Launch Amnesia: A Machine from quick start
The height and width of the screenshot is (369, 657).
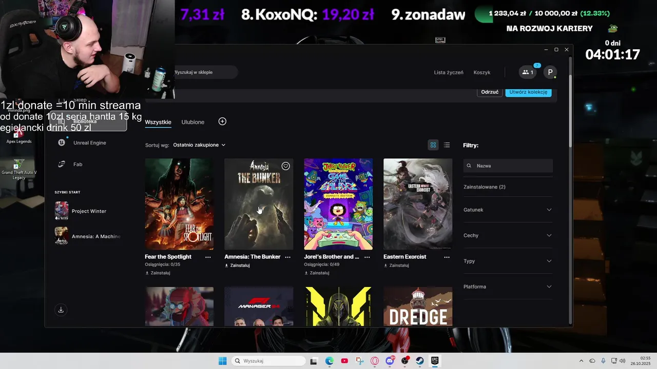point(87,236)
